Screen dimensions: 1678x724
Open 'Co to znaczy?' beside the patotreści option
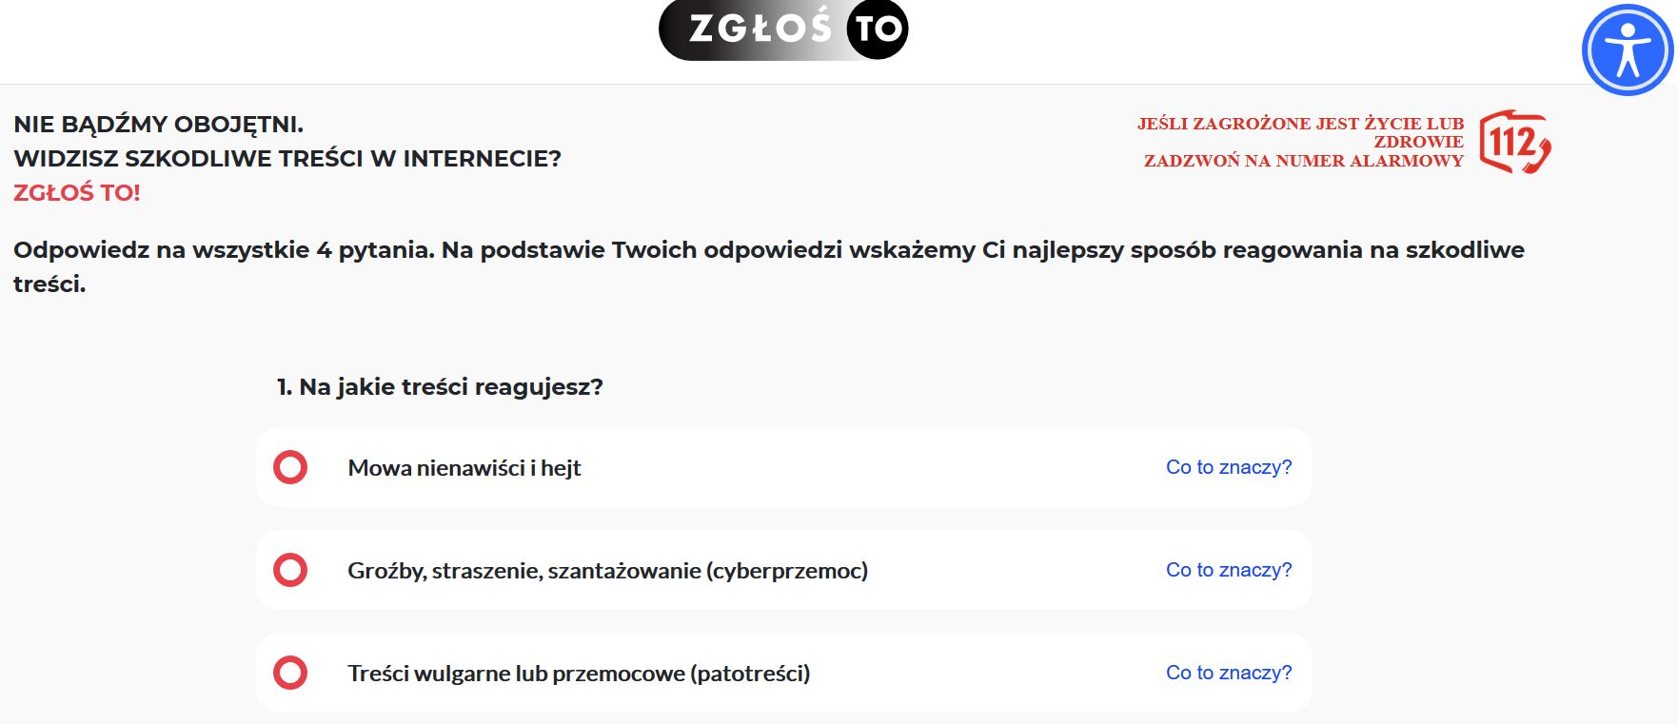point(1228,672)
